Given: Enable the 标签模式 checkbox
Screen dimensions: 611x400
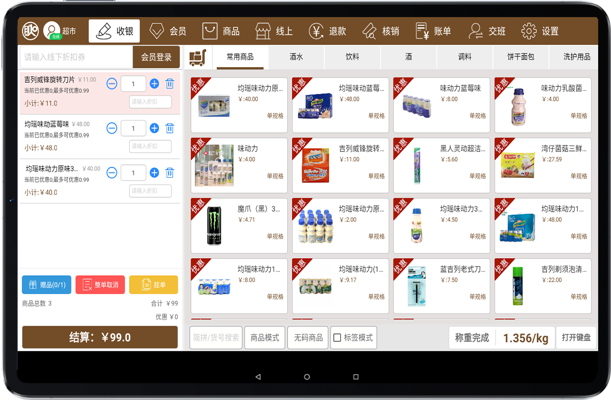Looking at the screenshot, I should pos(337,338).
